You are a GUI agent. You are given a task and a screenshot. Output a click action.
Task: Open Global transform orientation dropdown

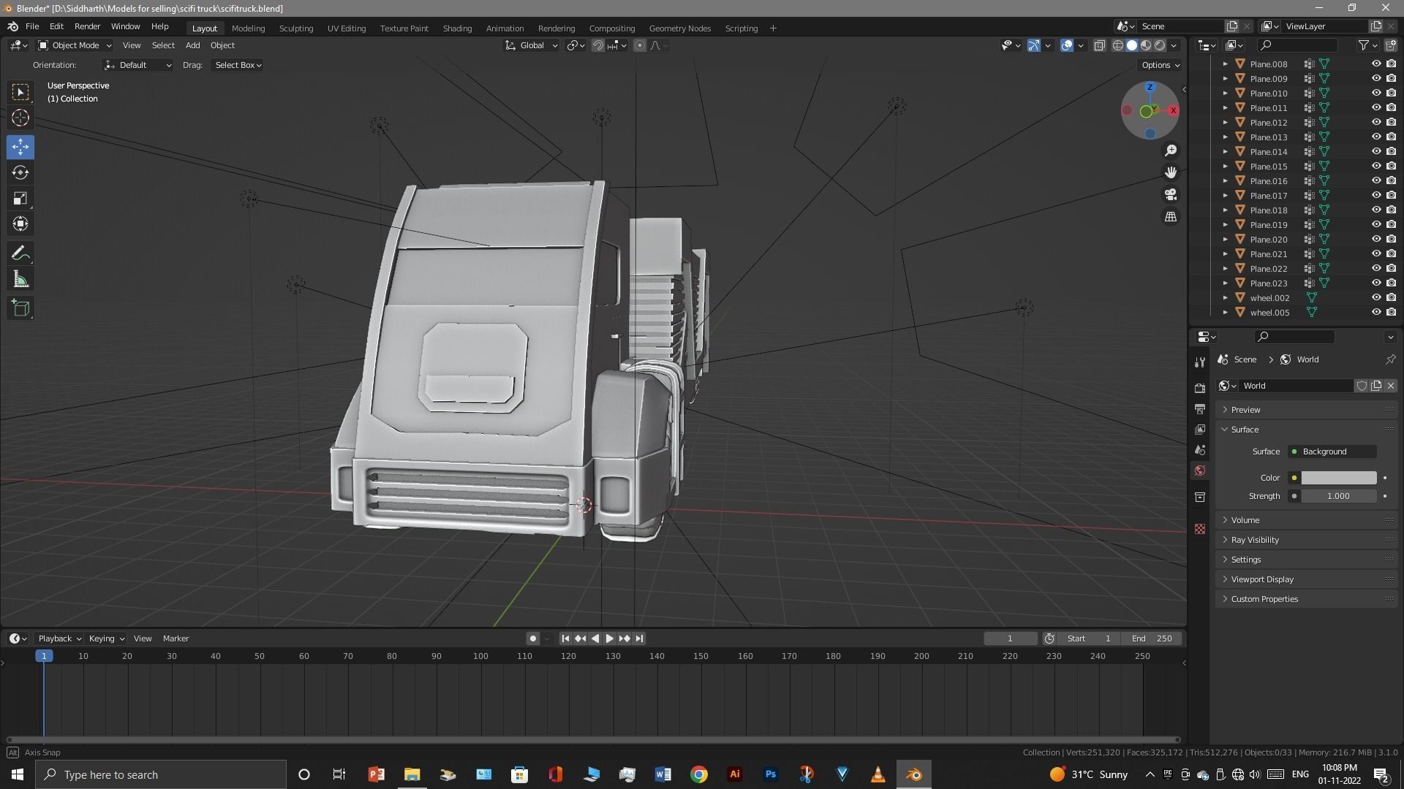tap(532, 45)
